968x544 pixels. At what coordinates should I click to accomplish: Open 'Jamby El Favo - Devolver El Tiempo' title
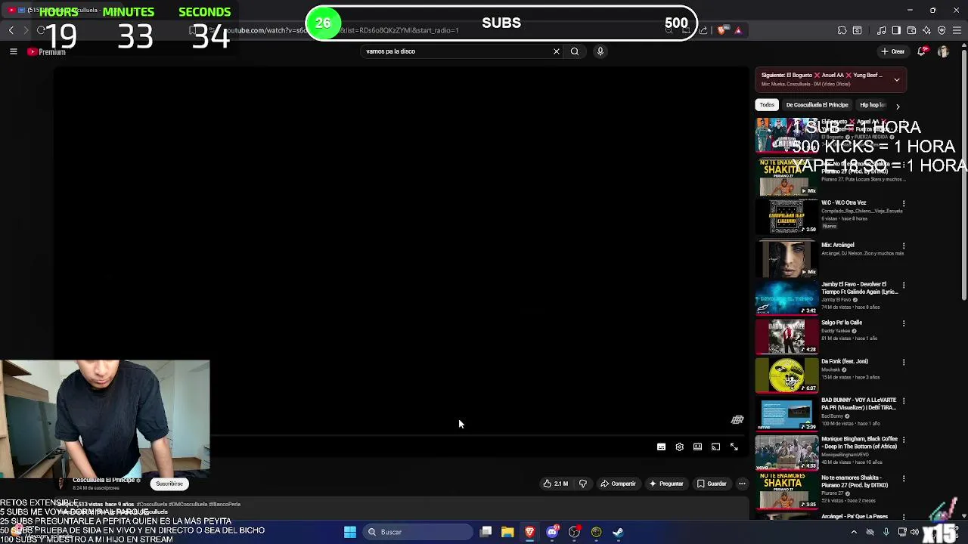[859, 288]
